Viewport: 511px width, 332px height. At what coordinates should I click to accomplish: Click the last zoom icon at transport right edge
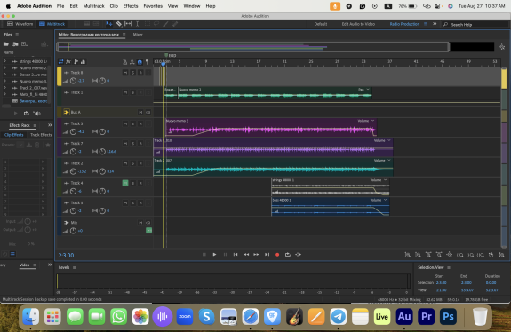(x=502, y=255)
